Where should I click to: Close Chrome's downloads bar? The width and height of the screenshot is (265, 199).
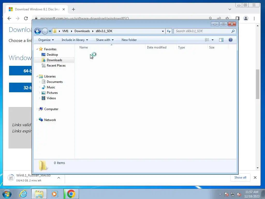[255, 177]
